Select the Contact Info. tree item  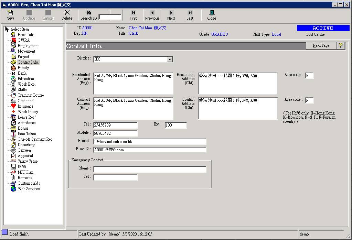tap(28, 62)
